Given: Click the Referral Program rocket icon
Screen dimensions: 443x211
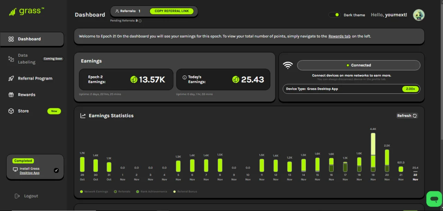Looking at the screenshot, I should (x=11, y=78).
